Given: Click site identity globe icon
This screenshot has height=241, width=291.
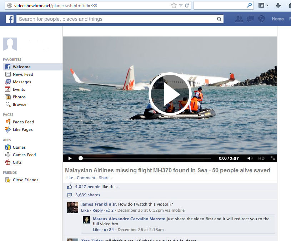Looking at the screenshot, I should point(10,6).
